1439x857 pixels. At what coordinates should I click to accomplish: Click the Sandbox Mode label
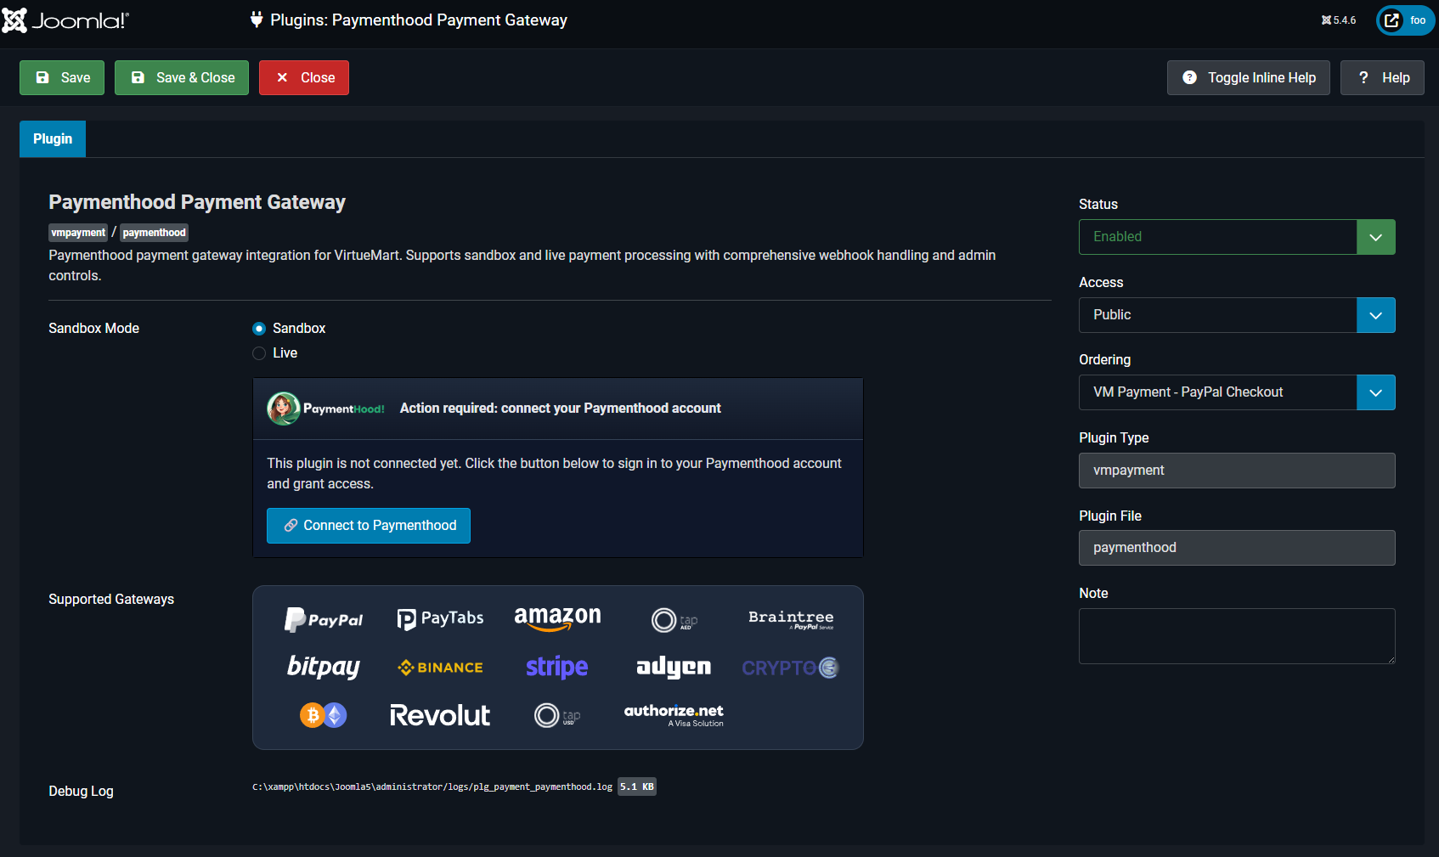93,329
